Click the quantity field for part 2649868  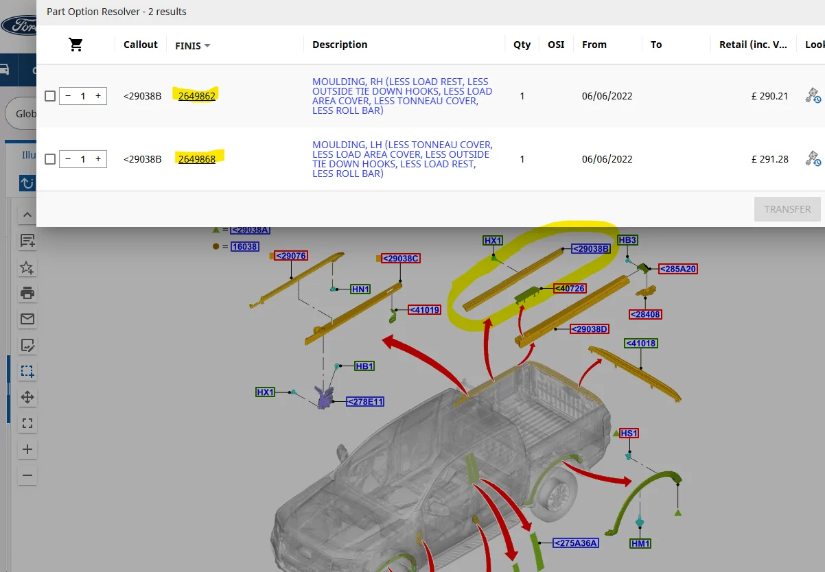click(x=83, y=159)
